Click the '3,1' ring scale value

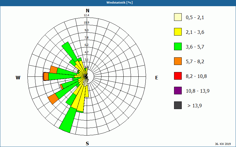click(86, 60)
